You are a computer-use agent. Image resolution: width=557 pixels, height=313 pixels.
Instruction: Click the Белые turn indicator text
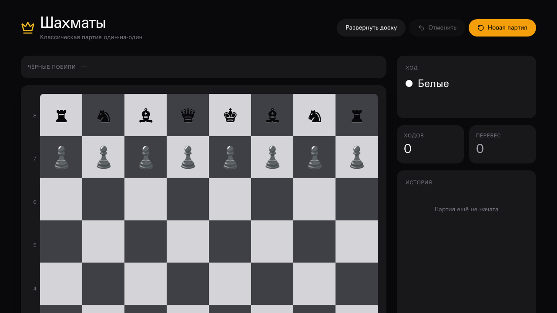click(x=433, y=83)
